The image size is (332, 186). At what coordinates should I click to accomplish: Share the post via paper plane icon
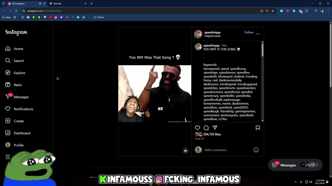coord(215,128)
